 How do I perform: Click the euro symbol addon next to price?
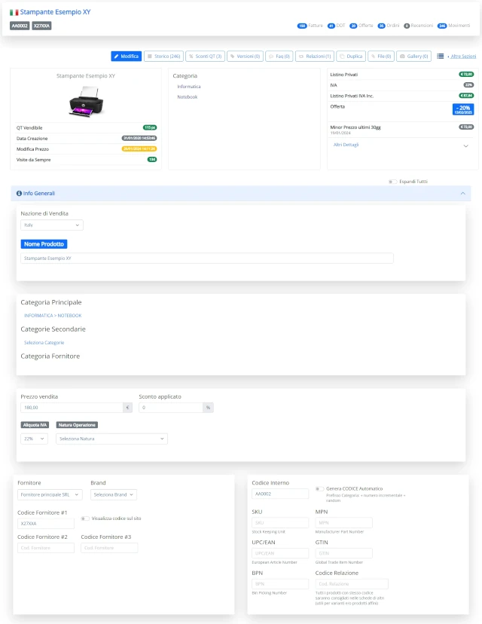click(128, 408)
